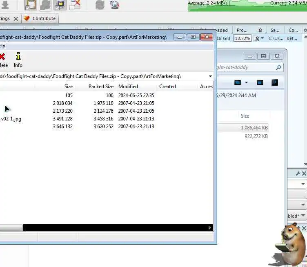The image size is (307, 267).
Task: Click the hamster mascot character
Action: click(290, 245)
